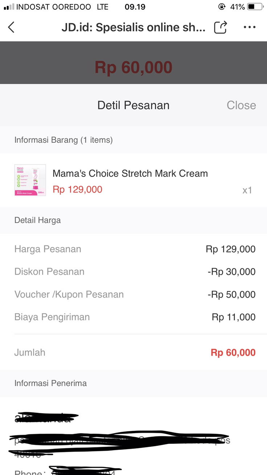This screenshot has height=475, width=267.
Task: Tap the Mama's Choice product thumbnail
Action: pyautogui.click(x=30, y=180)
